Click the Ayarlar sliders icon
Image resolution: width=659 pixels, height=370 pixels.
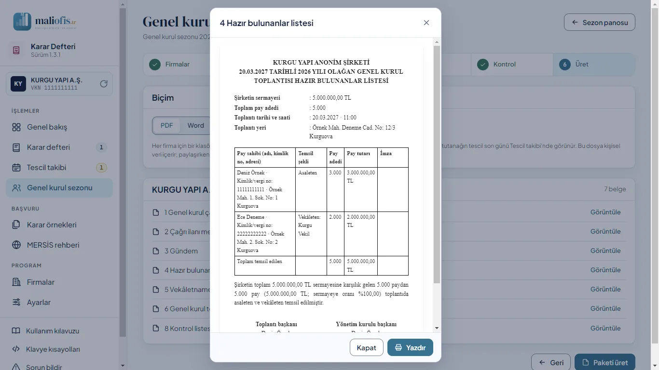(16, 303)
